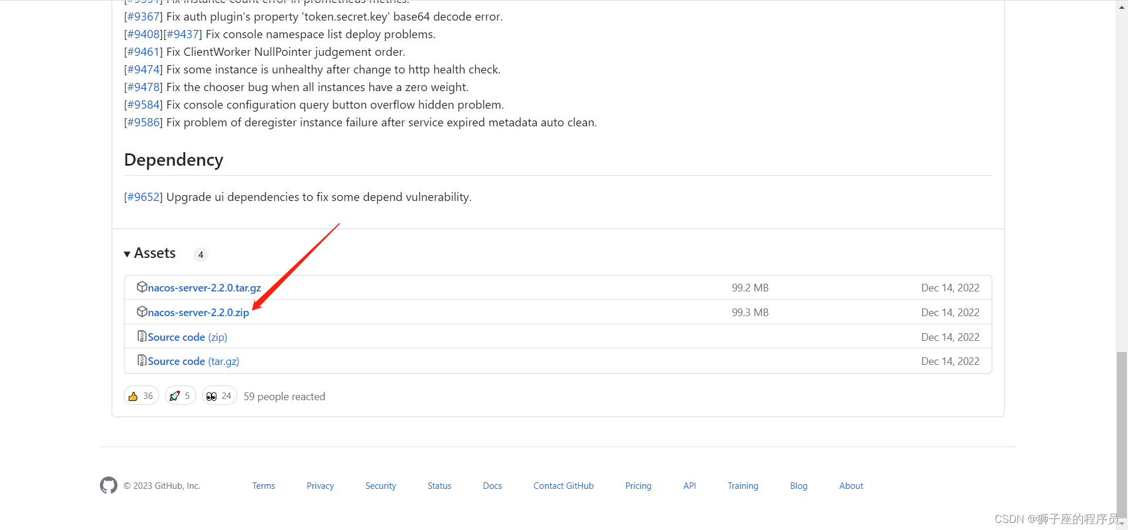
Task: Open the Pricing footer link
Action: [x=638, y=486]
